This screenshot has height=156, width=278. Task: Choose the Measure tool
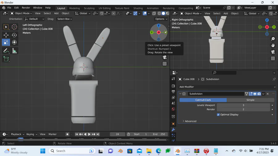(x=14, y=51)
